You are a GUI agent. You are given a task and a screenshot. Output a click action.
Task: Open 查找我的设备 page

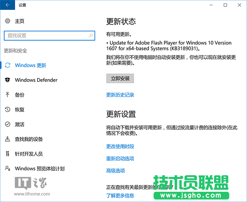[x=29, y=139]
